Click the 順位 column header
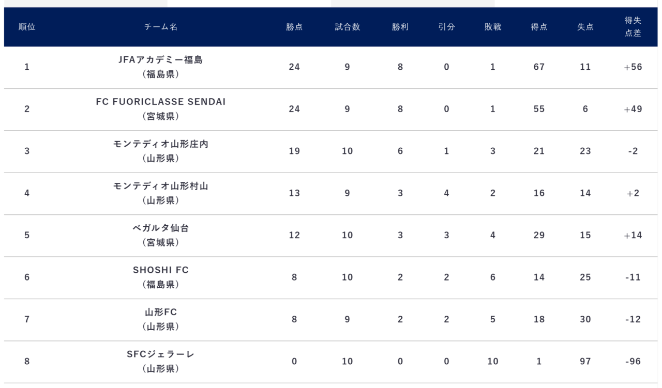This screenshot has height=388, width=662. pos(27,27)
